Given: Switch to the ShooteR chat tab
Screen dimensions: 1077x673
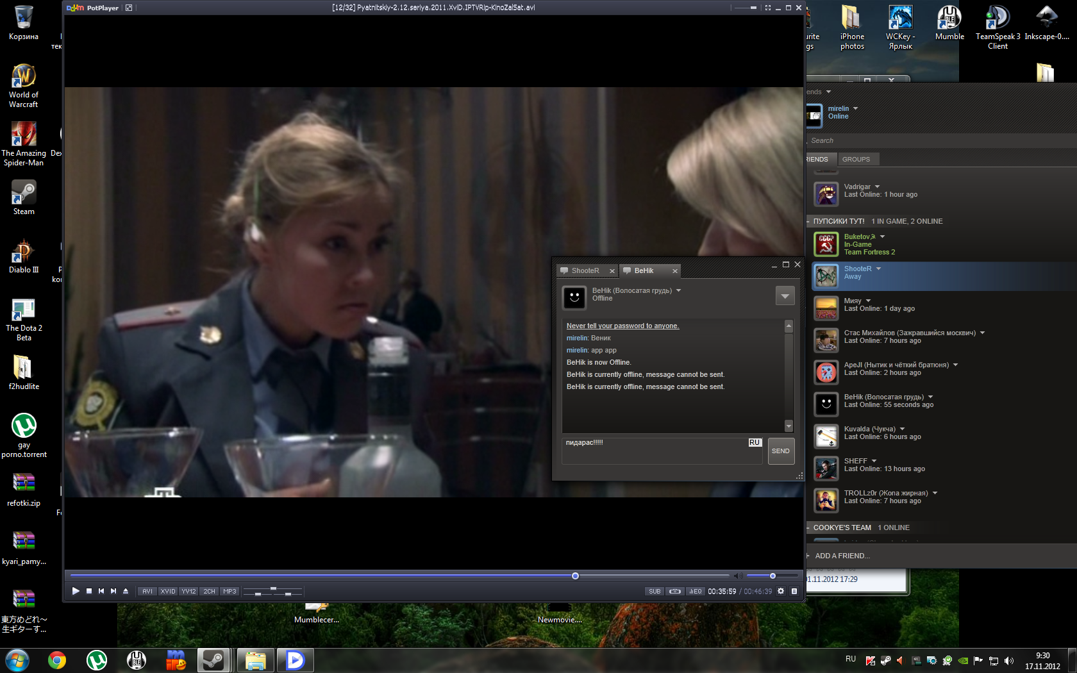Looking at the screenshot, I should coord(585,270).
